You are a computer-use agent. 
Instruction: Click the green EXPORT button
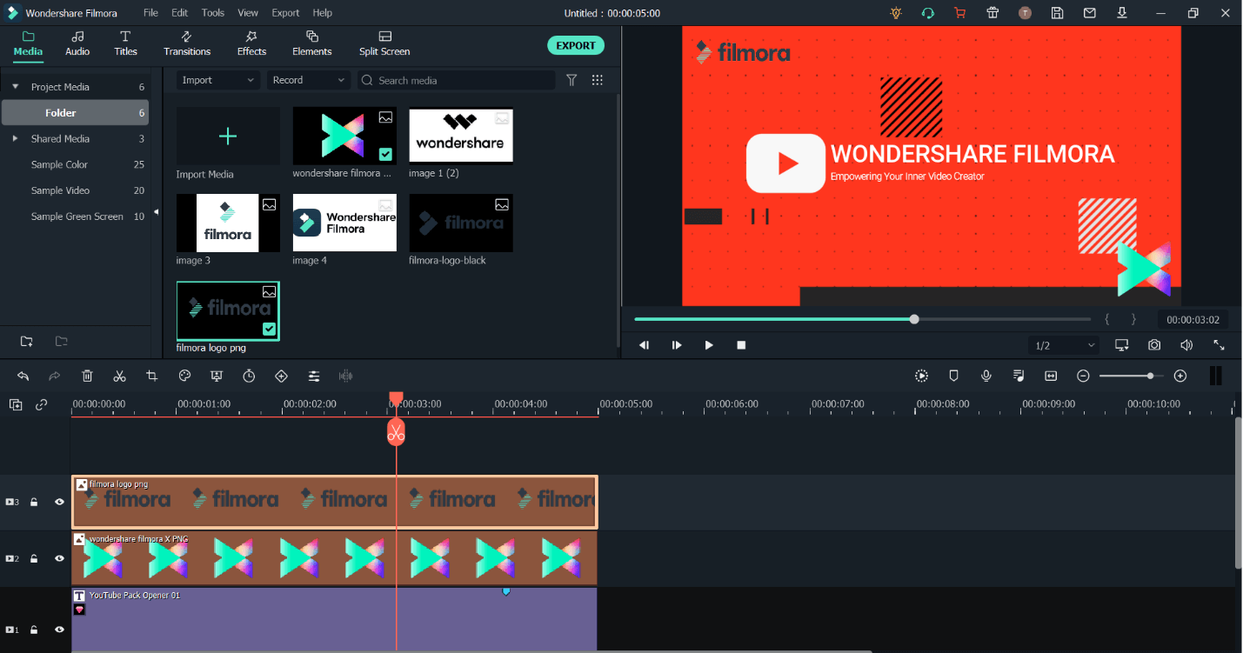[576, 45]
